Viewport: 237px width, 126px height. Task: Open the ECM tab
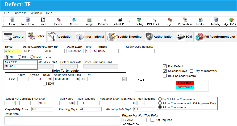[x=184, y=37]
